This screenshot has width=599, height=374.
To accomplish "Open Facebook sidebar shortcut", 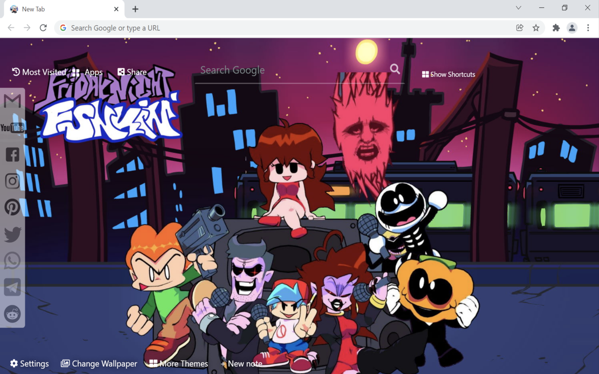I will point(13,154).
